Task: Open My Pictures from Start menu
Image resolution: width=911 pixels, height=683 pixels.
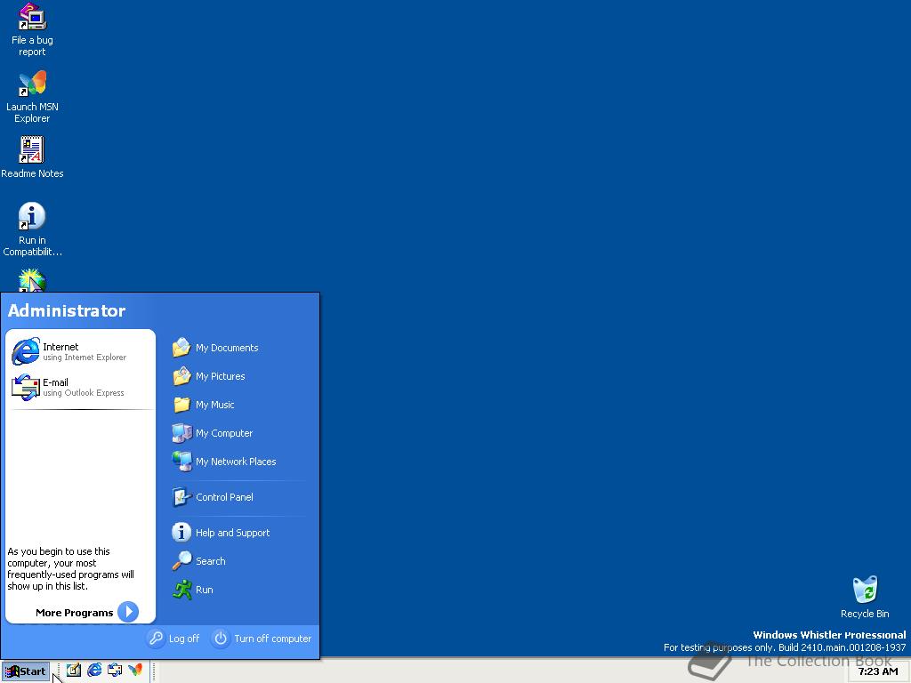Action: [x=209, y=376]
